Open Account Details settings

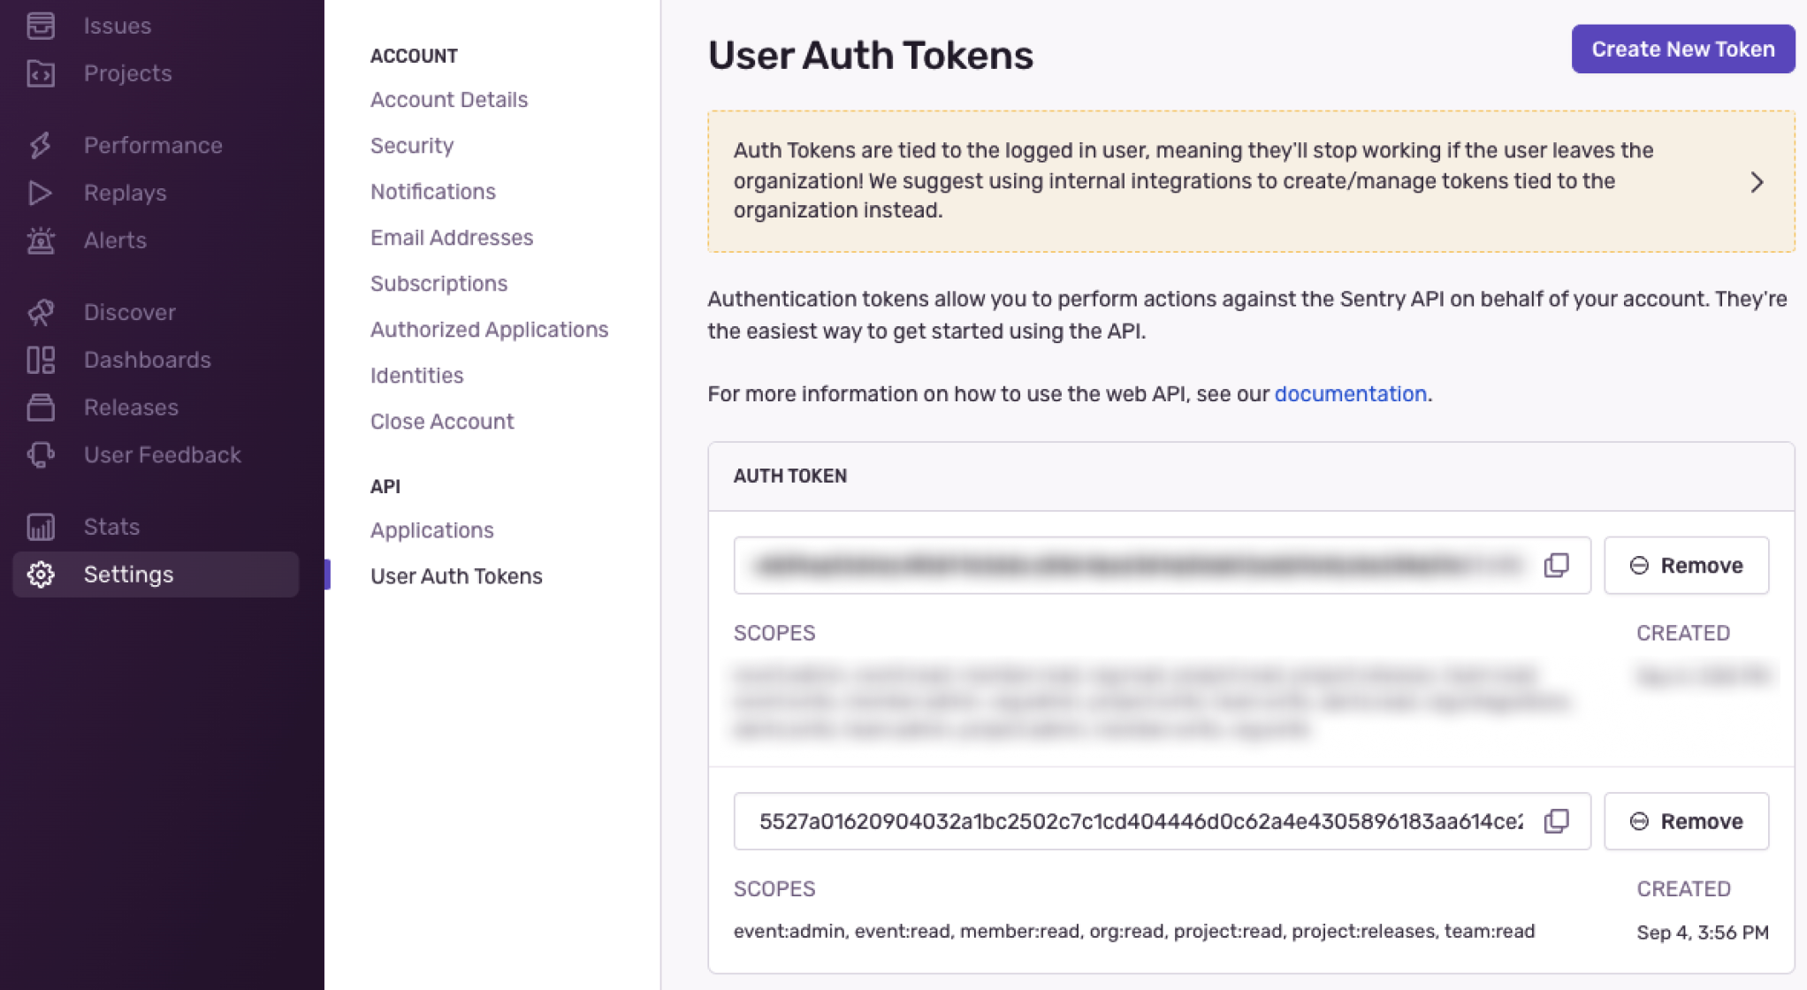point(449,100)
